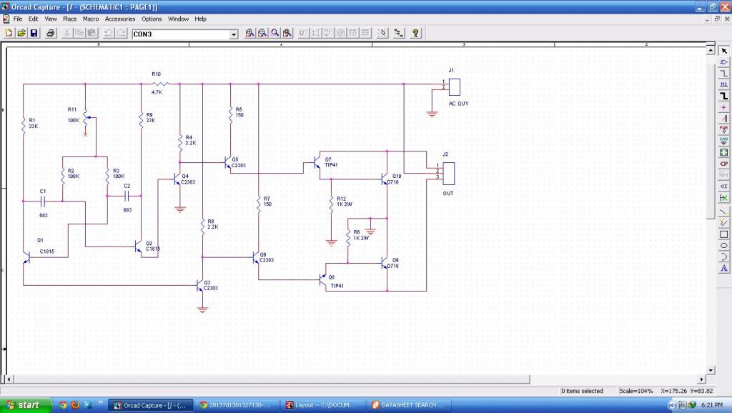Choose the Place wire tool in palette
This screenshot has height=413, width=732.
click(x=723, y=74)
